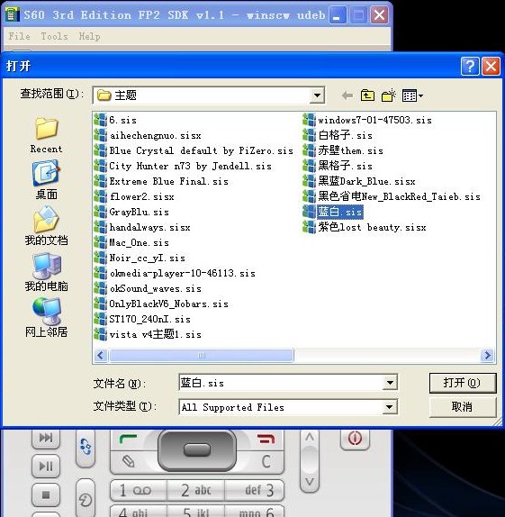Screen dimensions: 505x517
Task: Close the 打开 dialog window
Action: click(491, 67)
